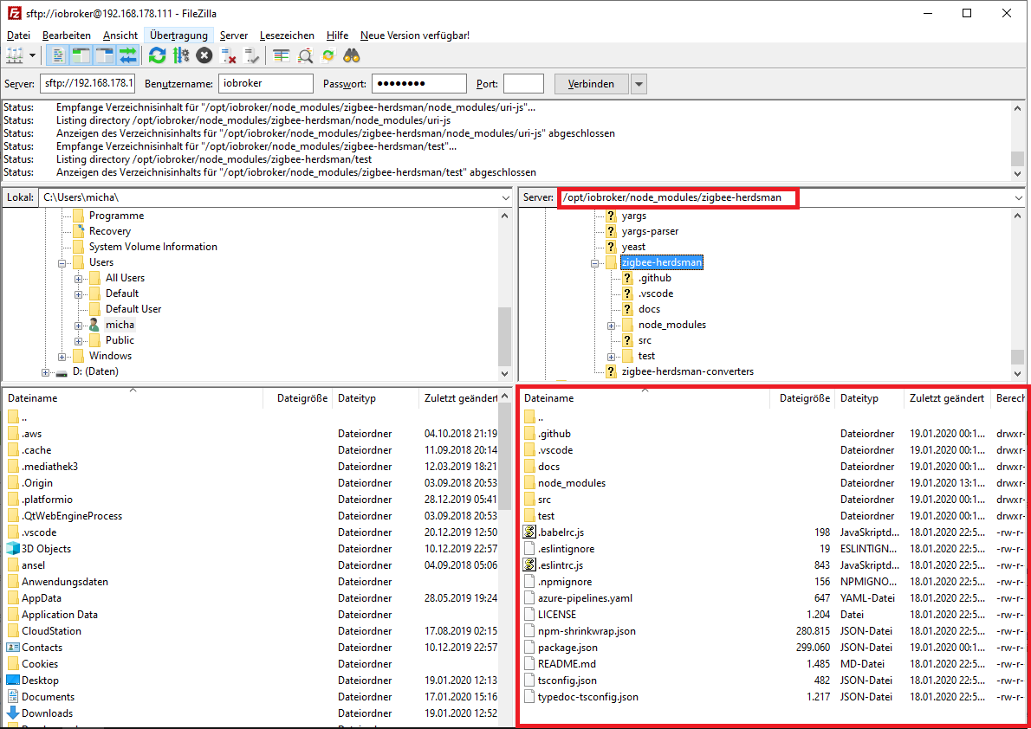Expand the micha user folder
Viewport: 1031px width, 729px height.
pyautogui.click(x=78, y=326)
